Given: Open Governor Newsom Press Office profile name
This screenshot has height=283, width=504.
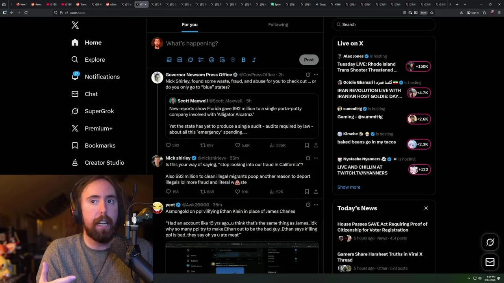Looking at the screenshot, I should click(198, 75).
